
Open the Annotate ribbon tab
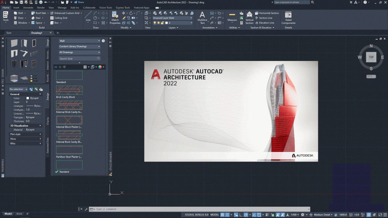pyautogui.click(x=28, y=8)
